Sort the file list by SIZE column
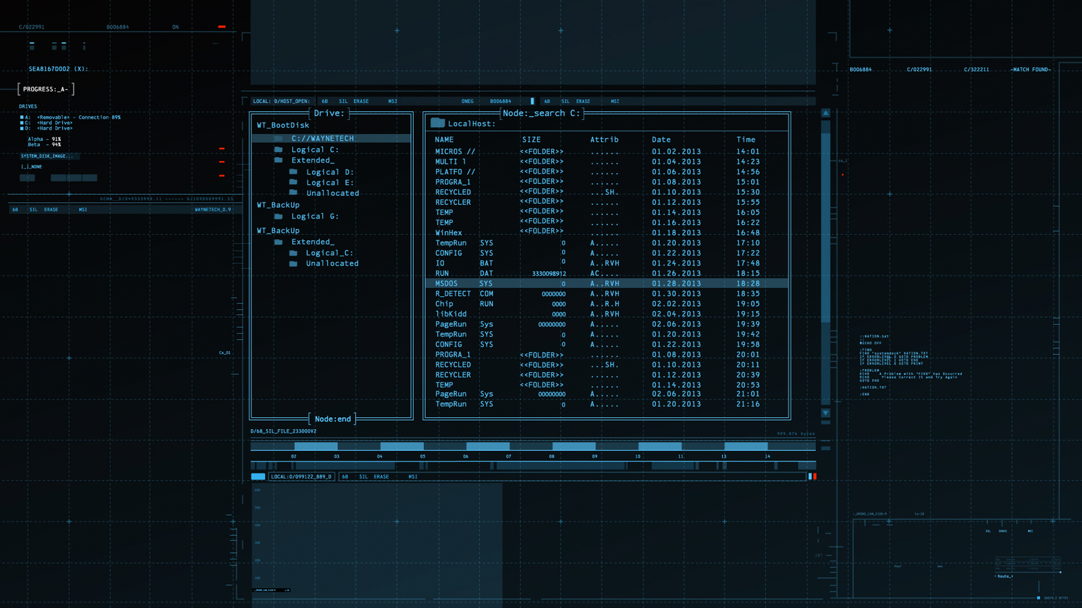 531,140
